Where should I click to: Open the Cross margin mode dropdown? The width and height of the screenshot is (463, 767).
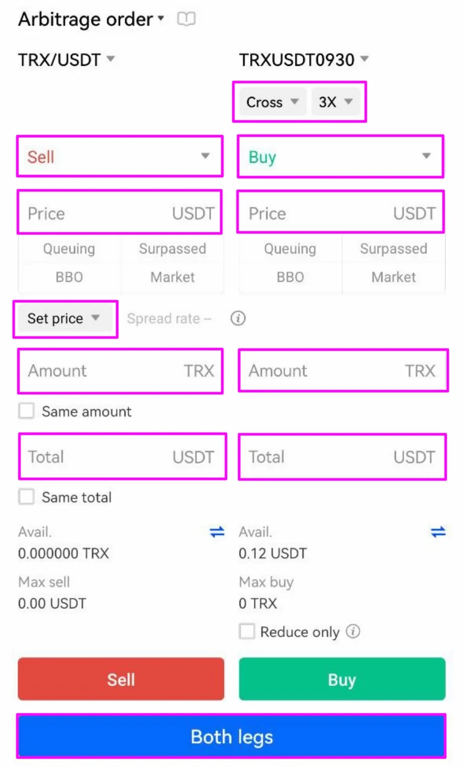[x=272, y=102]
